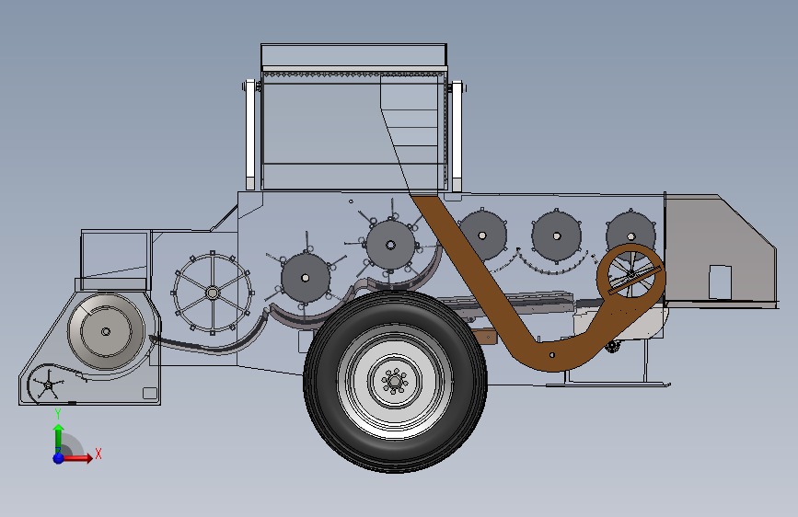Screen dimensions: 798x517
Task: Select the grey rear discharge hood
Action: pos(721,250)
